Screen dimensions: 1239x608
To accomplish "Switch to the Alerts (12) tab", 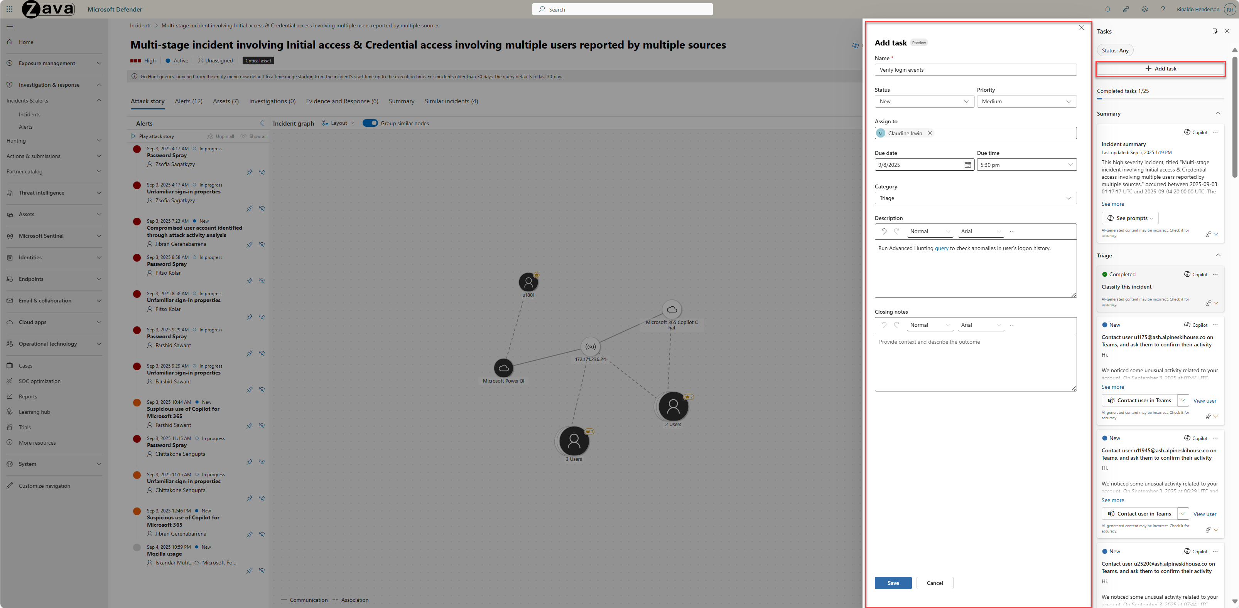I will [x=189, y=101].
